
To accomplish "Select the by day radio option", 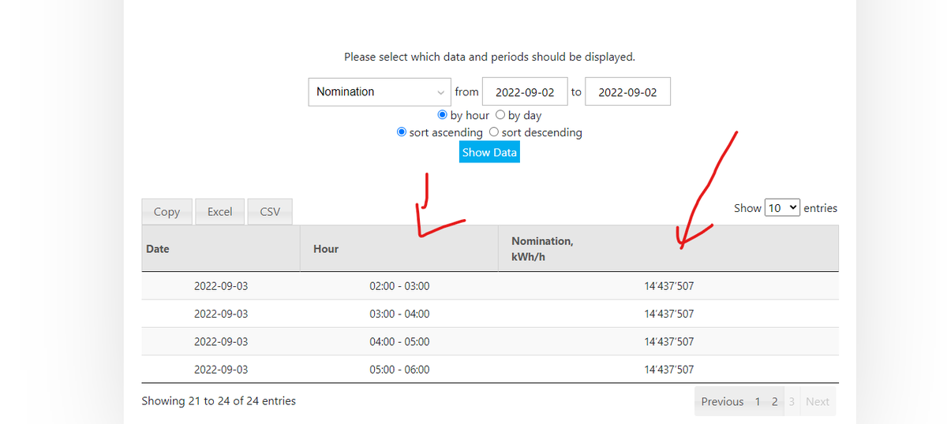I will click(x=500, y=115).
